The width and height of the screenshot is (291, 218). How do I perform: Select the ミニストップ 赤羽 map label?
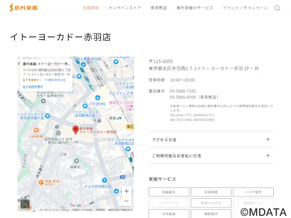pos(121,93)
